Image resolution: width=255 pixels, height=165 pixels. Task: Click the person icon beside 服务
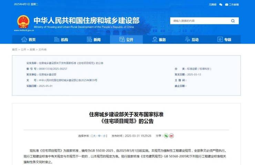tap(155, 40)
